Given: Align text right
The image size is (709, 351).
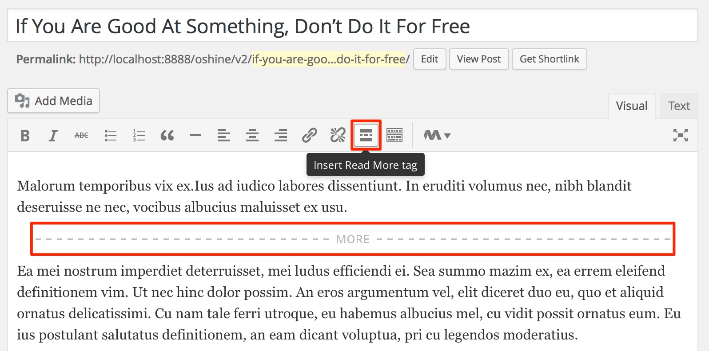Looking at the screenshot, I should point(281,135).
